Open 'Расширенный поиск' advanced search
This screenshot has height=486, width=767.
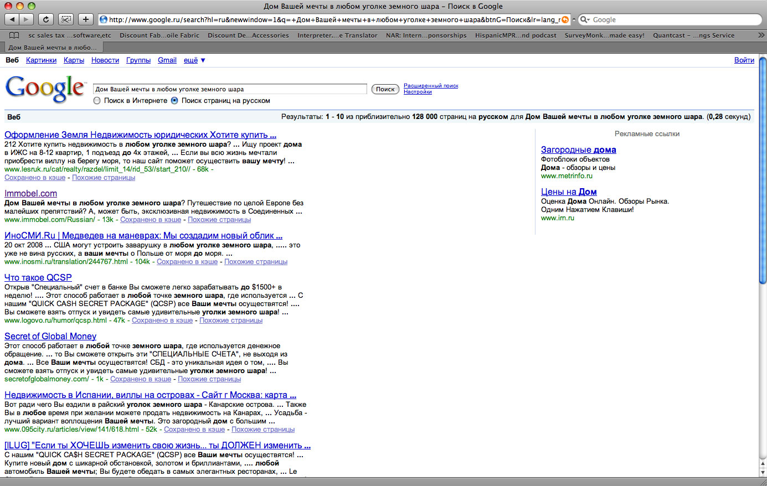[x=431, y=86]
